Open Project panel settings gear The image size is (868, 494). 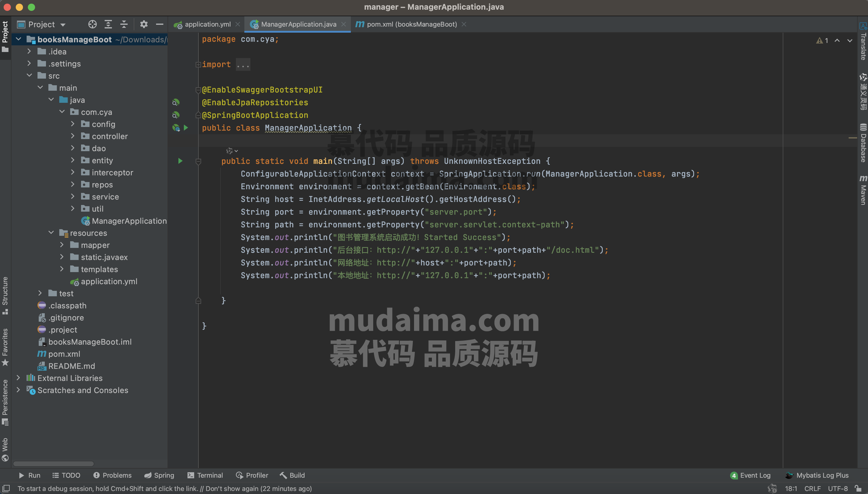point(144,24)
